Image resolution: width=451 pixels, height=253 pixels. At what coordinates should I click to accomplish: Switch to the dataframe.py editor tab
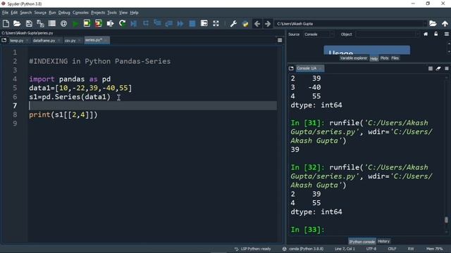(44, 41)
